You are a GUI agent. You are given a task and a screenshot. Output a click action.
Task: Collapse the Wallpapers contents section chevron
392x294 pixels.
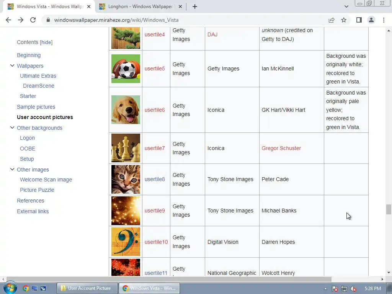12,65
